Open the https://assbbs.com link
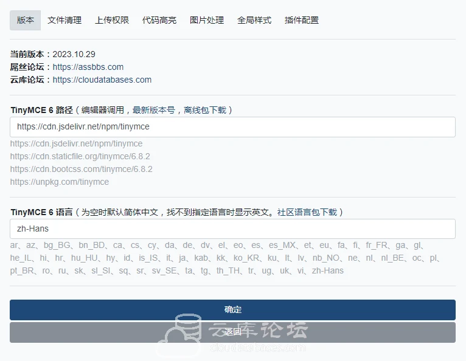 pyautogui.click(x=88, y=67)
